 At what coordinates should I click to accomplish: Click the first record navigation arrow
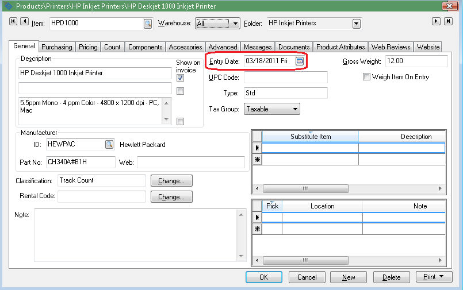tap(14, 22)
